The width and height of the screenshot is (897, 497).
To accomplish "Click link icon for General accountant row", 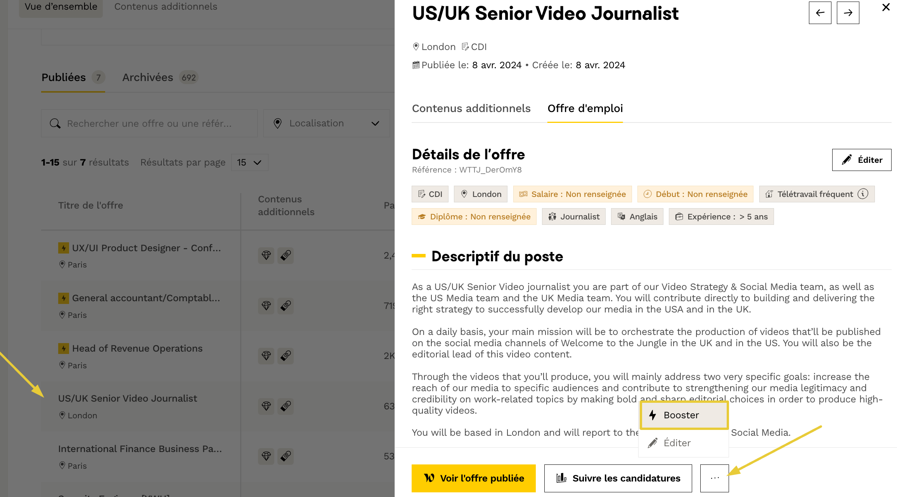I will coord(286,305).
